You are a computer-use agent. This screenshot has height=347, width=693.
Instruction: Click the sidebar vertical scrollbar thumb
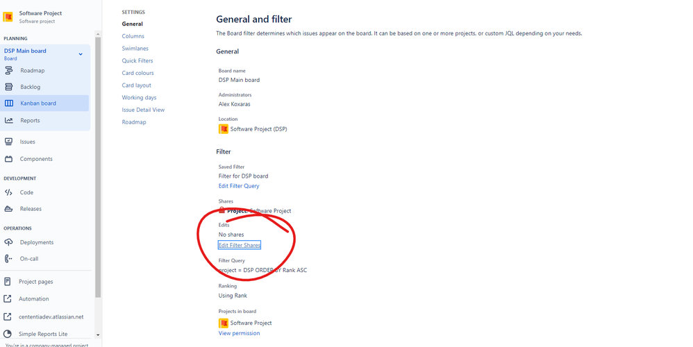(x=98, y=167)
